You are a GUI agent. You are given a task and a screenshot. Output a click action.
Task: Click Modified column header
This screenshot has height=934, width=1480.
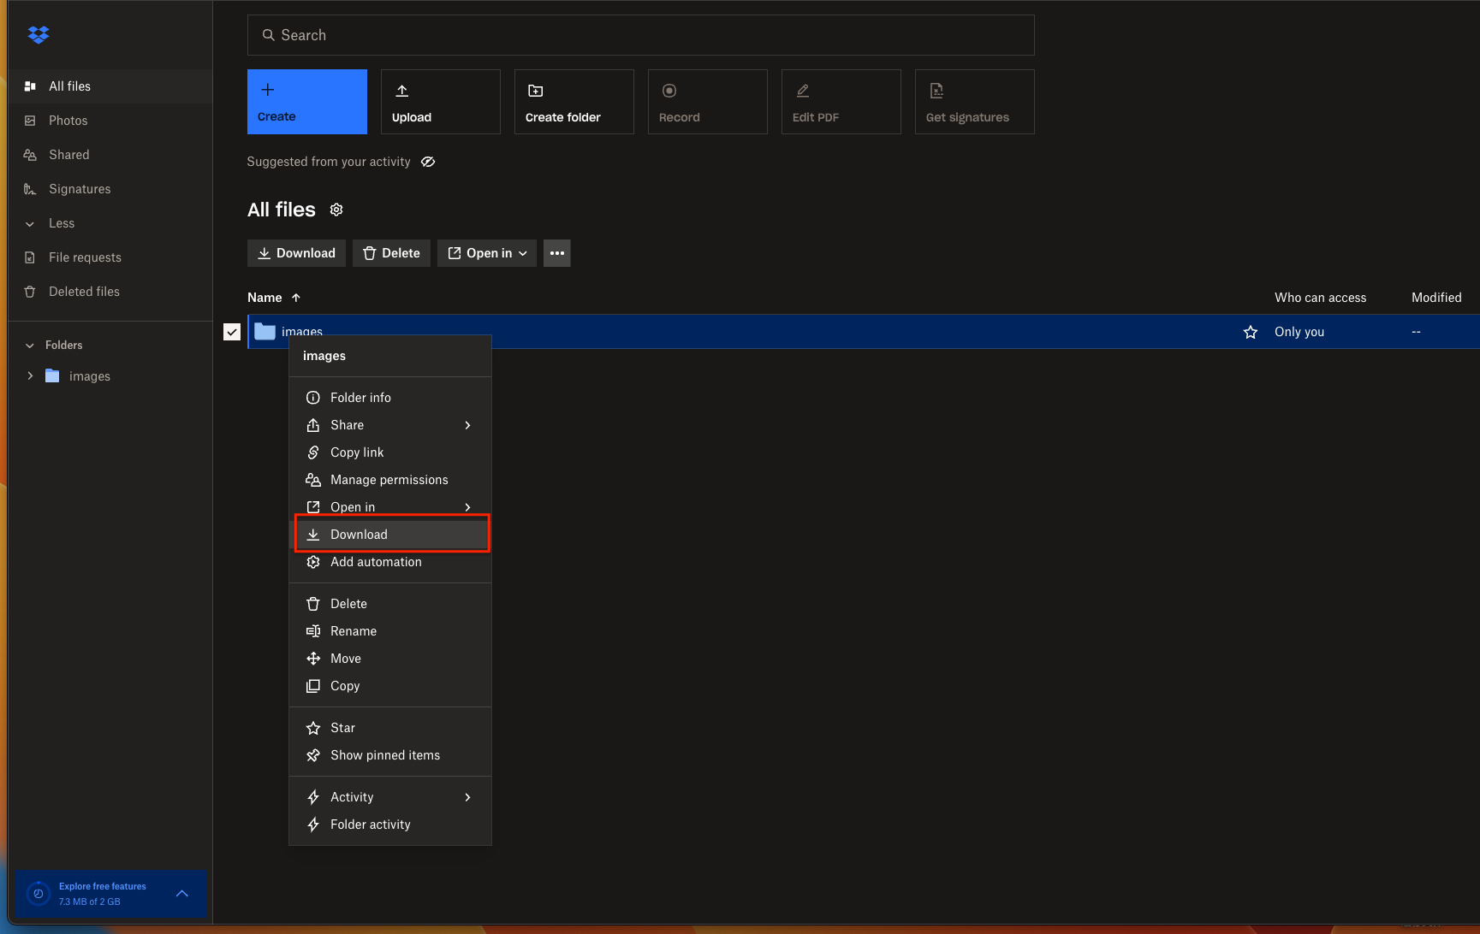tap(1436, 298)
